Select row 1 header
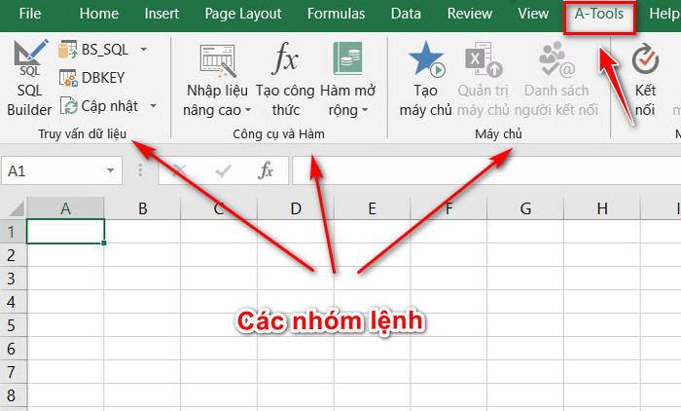 pos(13,232)
